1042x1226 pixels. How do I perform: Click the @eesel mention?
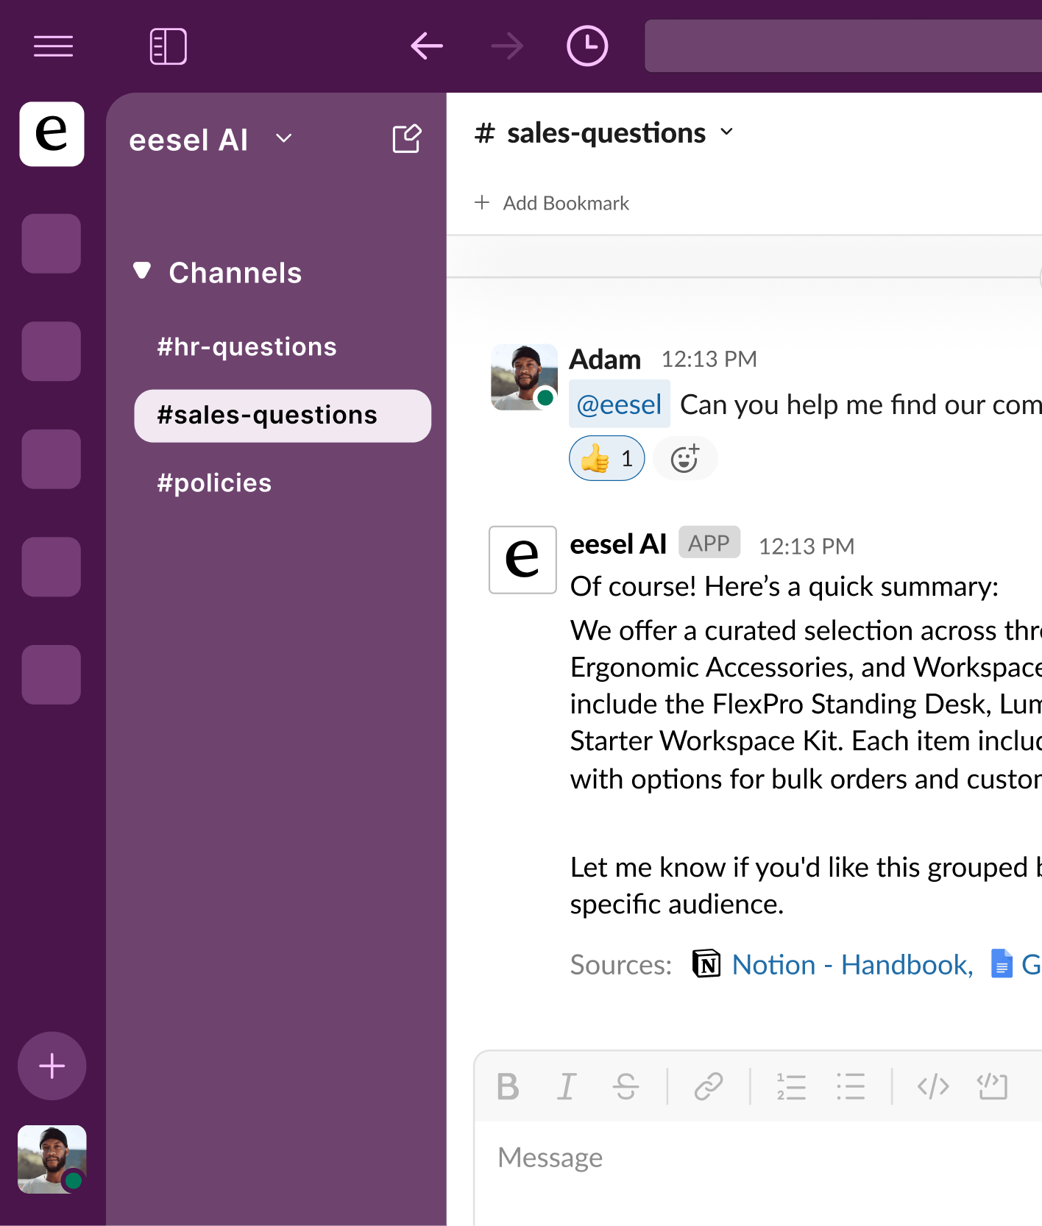coord(620,404)
